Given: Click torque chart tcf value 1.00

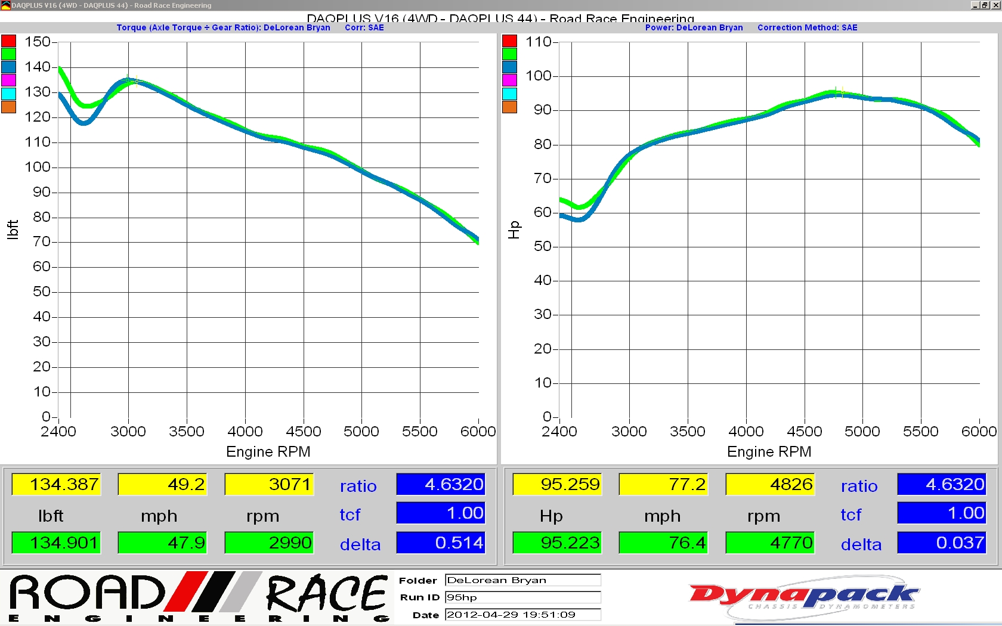Looking at the screenshot, I should [x=441, y=513].
